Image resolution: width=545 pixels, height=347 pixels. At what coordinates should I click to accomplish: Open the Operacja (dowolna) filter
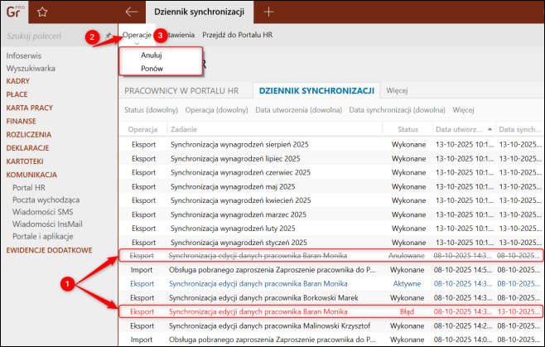(x=217, y=109)
